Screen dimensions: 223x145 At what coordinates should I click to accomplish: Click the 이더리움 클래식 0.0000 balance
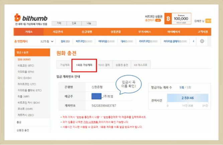tap(175, 41)
